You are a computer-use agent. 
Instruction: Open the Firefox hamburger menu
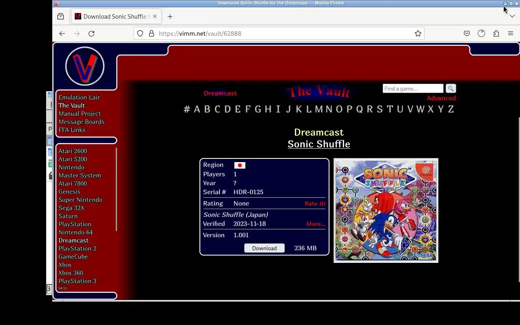point(511,33)
